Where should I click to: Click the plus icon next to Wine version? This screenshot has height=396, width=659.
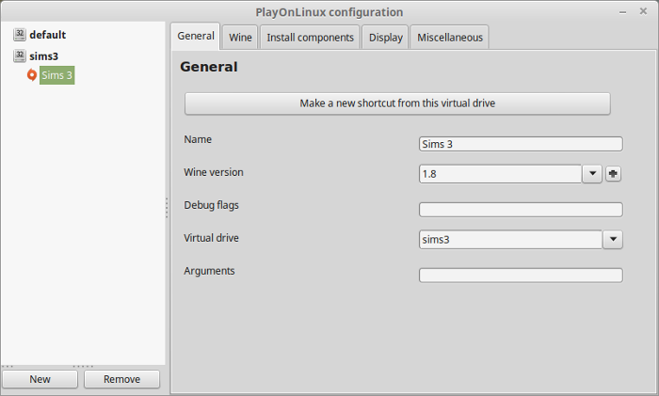point(613,173)
